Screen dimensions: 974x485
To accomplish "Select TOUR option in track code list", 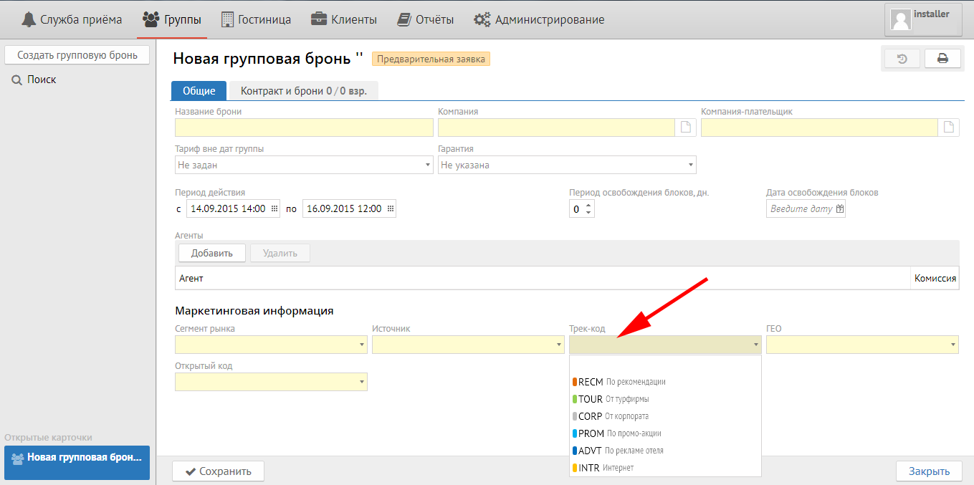I will click(591, 399).
